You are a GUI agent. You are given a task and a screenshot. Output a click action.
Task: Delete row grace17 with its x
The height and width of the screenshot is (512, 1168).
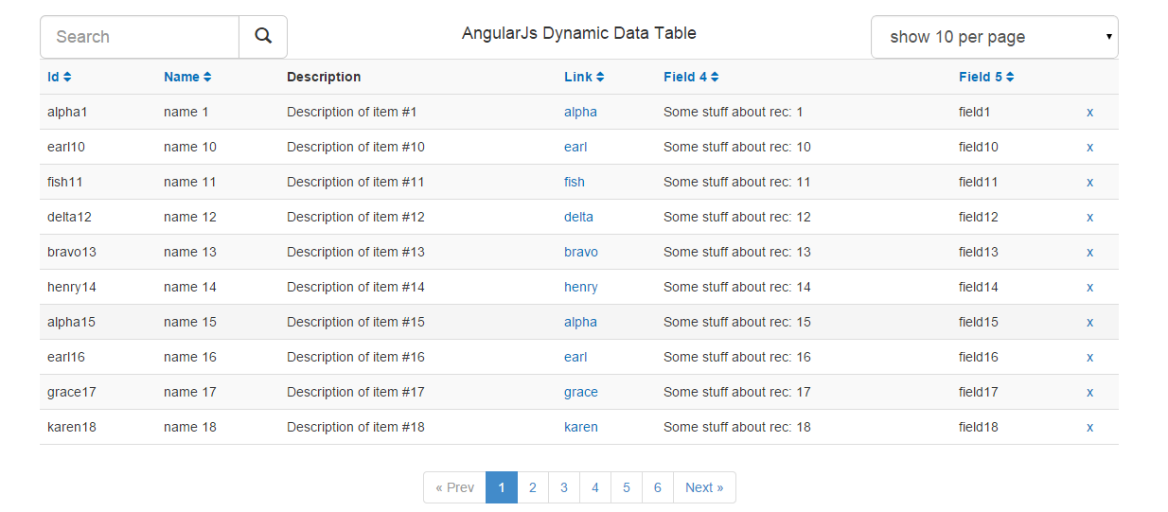click(1089, 392)
